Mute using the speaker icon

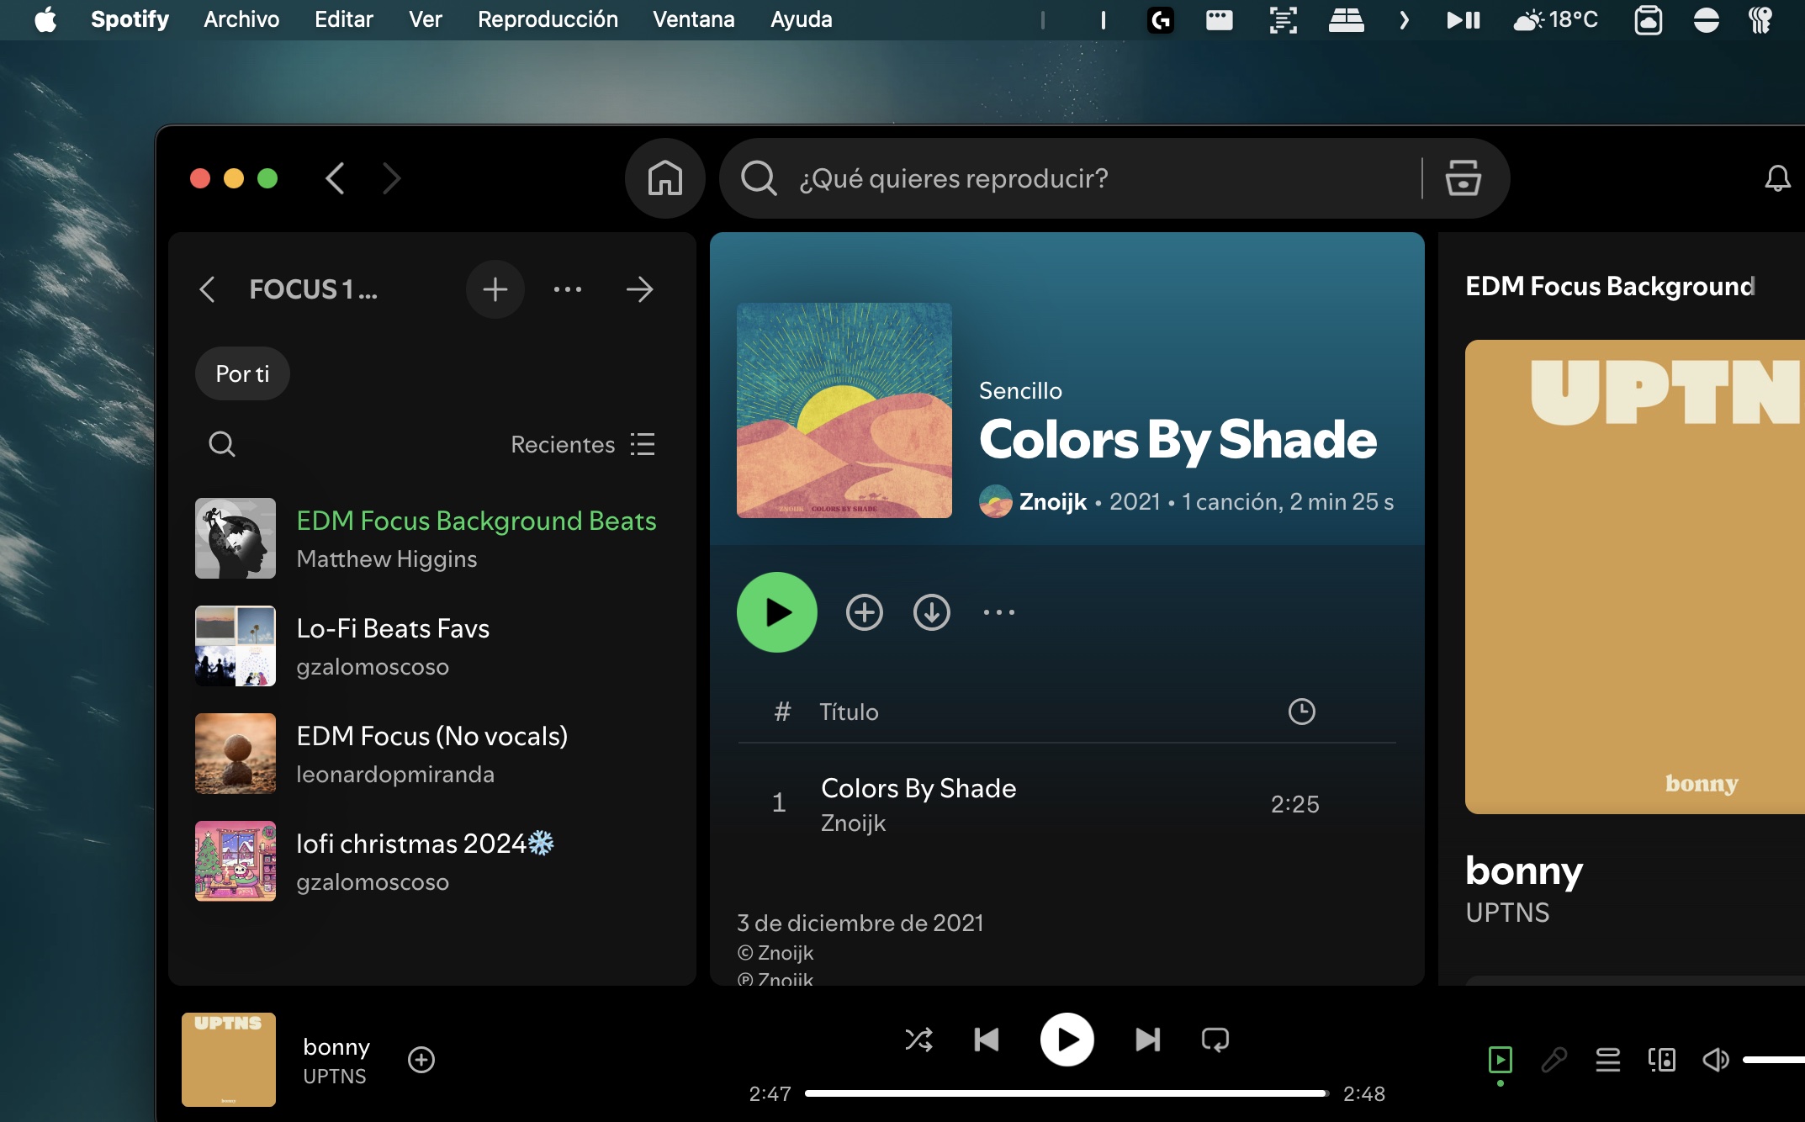pyautogui.click(x=1716, y=1060)
